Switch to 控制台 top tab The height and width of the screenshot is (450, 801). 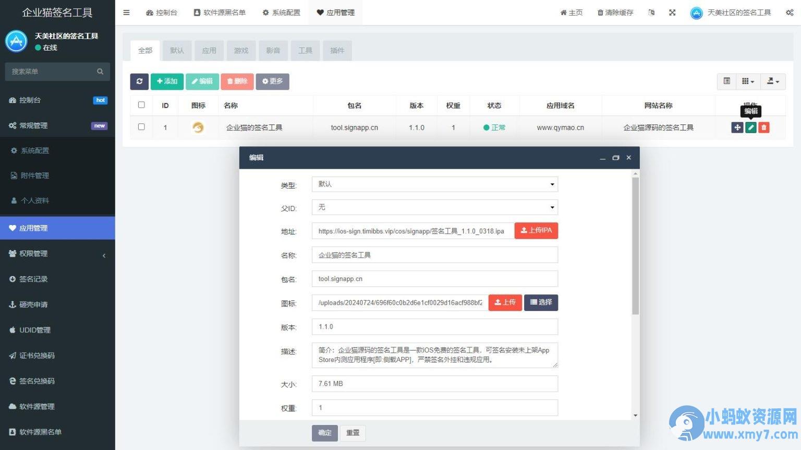[x=162, y=12]
